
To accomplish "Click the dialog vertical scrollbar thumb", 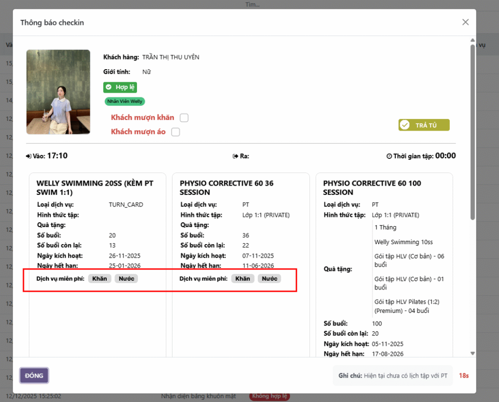I will [x=473, y=132].
